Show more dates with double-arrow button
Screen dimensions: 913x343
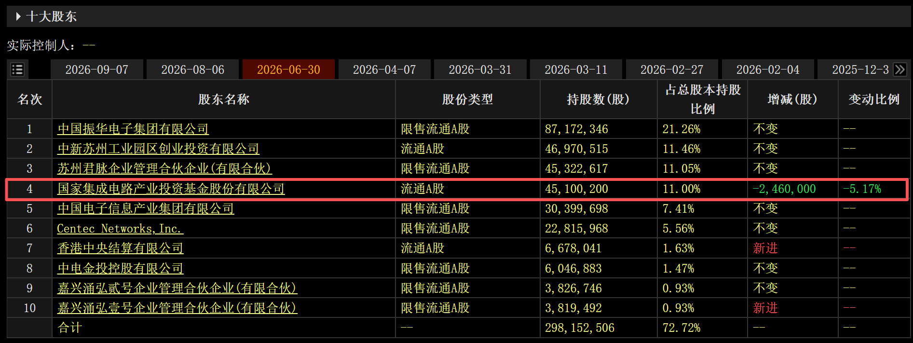click(x=899, y=69)
